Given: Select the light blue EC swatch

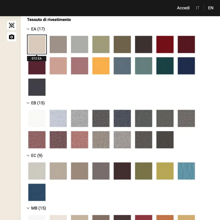Looking at the screenshot, I should click(x=186, y=171).
